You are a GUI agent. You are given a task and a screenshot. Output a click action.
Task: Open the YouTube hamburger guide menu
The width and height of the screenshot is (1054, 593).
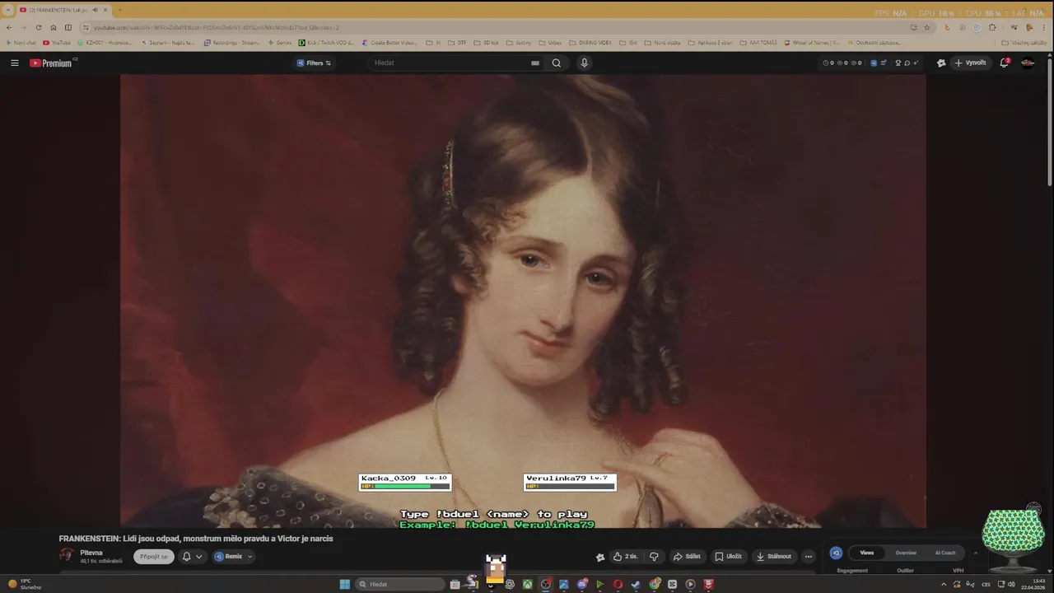coord(14,63)
